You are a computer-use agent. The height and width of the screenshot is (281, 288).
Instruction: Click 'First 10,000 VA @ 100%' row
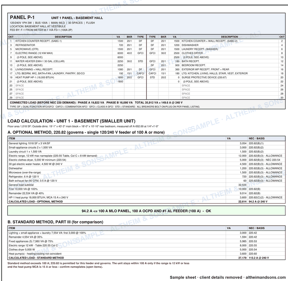(147, 189)
